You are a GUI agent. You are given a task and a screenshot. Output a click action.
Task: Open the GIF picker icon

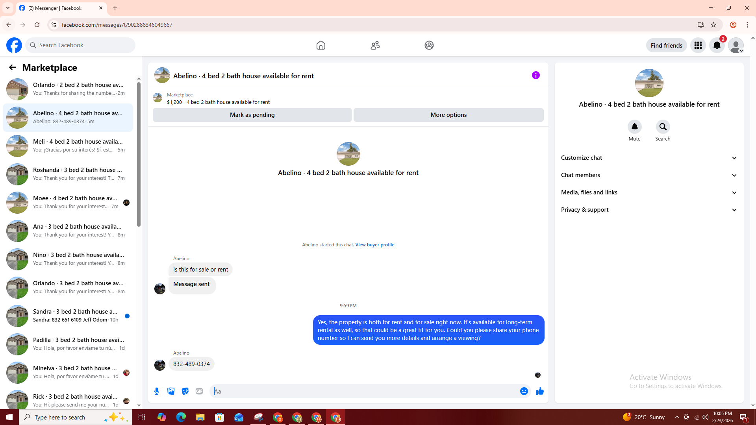pos(199,391)
